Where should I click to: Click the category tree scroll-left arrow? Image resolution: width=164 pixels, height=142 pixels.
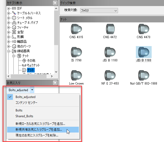pyautogui.click(x=8, y=76)
